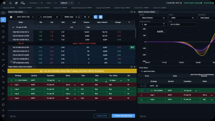215x121 pixels.
Task: Open Iron Condor row menu in order entry
Action: click(x=11, y=80)
